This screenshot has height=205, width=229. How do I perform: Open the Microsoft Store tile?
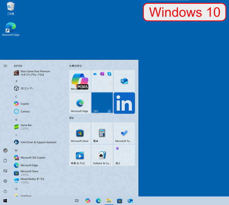[x=80, y=133]
